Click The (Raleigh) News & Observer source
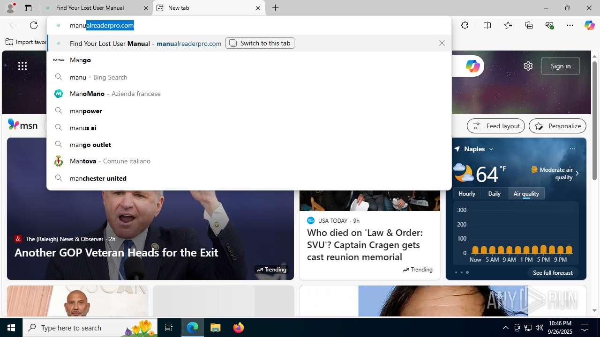 click(x=64, y=239)
